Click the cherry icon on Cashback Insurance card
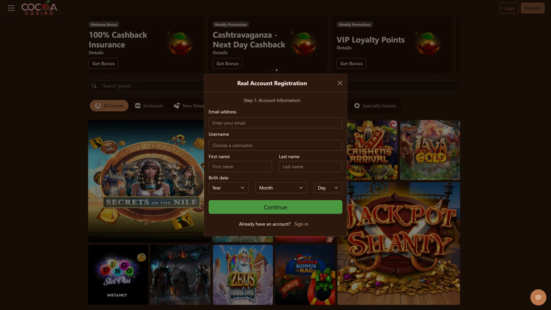The width and height of the screenshot is (551, 310). tap(181, 44)
